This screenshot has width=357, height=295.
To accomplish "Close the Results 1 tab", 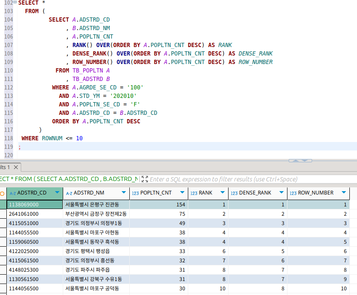I will pyautogui.click(x=16, y=167).
